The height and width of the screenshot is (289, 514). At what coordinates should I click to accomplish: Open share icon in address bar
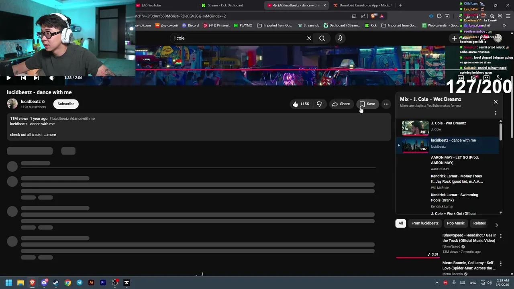(x=363, y=16)
